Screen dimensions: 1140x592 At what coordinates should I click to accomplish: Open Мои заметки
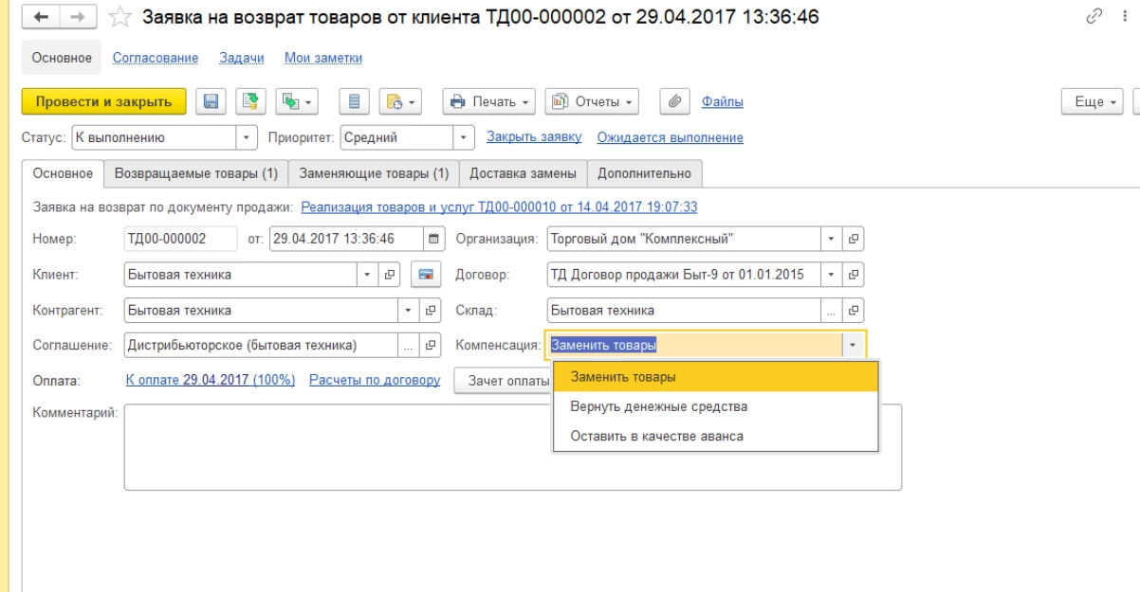[x=323, y=58]
